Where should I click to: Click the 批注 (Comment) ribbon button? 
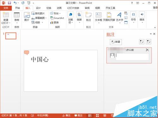click(88, 17)
